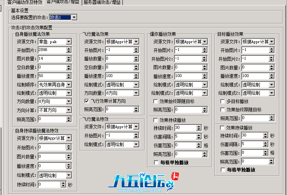Click 目标播放效果 开始图片 spinner arrows
The height and width of the screenshot is (195, 287).
[x=272, y=50]
